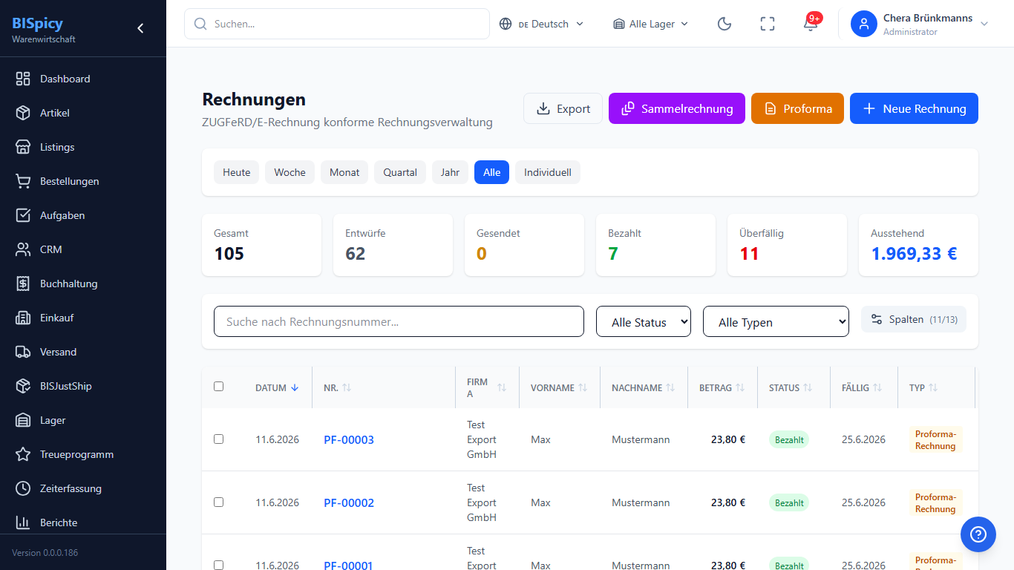The image size is (1014, 570).
Task: Open Dashboard from the sidebar
Action: pyautogui.click(x=83, y=79)
